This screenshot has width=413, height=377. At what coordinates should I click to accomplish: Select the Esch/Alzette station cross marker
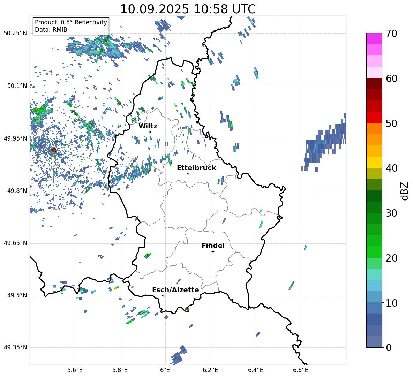click(163, 296)
